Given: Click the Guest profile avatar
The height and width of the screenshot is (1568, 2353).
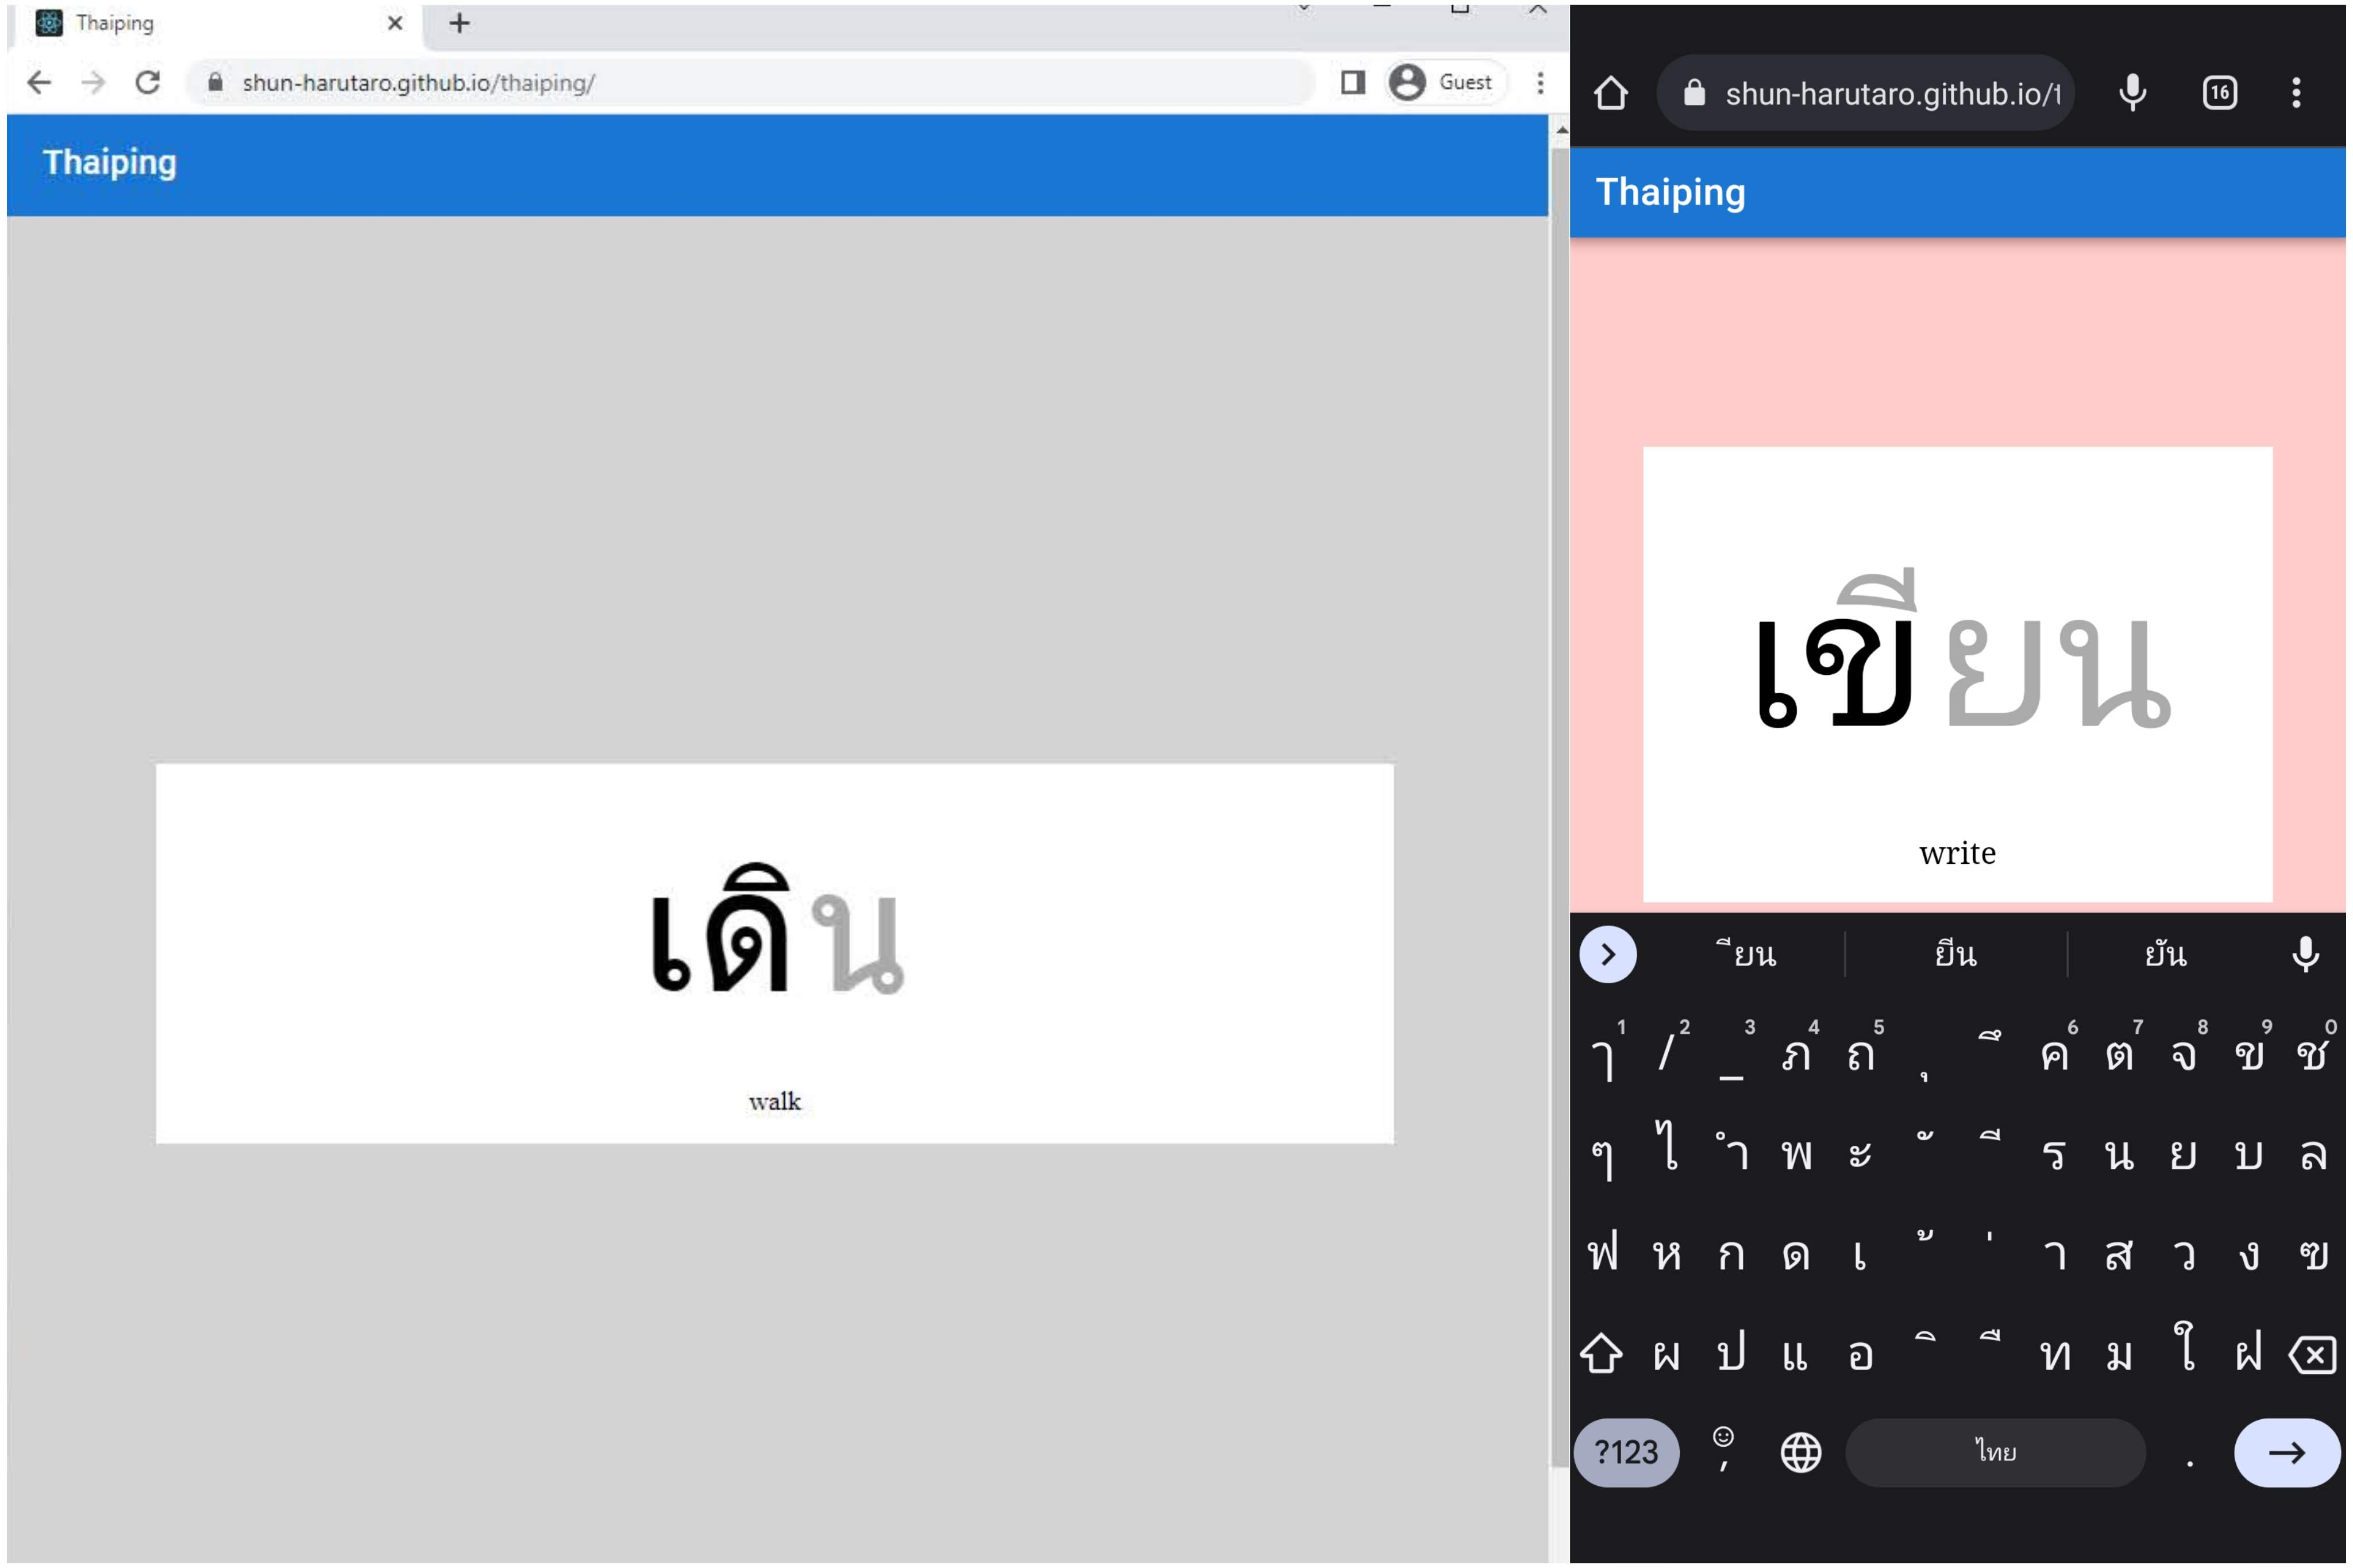Looking at the screenshot, I should click(1408, 82).
